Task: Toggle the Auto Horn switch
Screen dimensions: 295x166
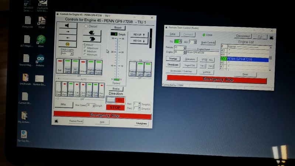Action: [x=96, y=90]
